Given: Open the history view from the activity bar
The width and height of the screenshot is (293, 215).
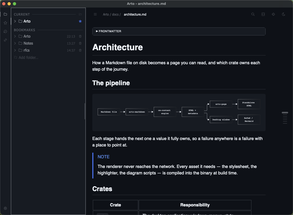Looking at the screenshot, I should pyautogui.click(x=5, y=31).
